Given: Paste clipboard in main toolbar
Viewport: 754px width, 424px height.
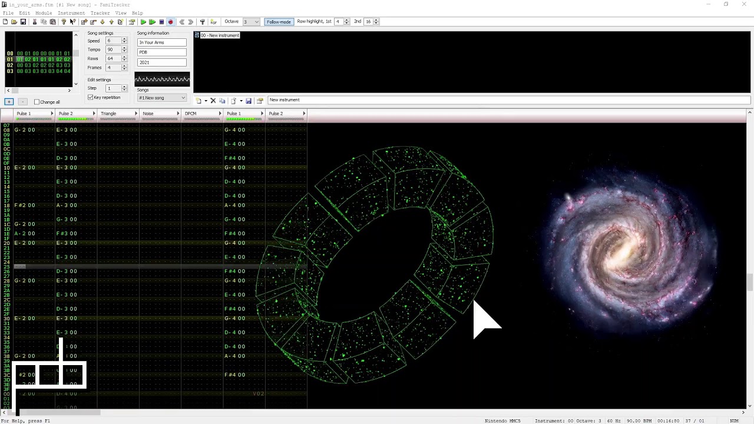Looking at the screenshot, I should click(x=52, y=22).
